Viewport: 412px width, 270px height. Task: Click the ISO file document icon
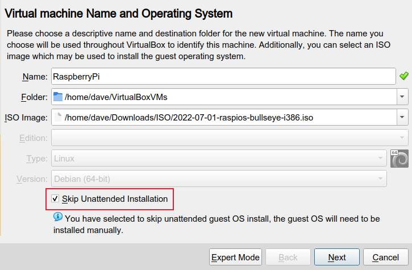pyautogui.click(x=58, y=117)
